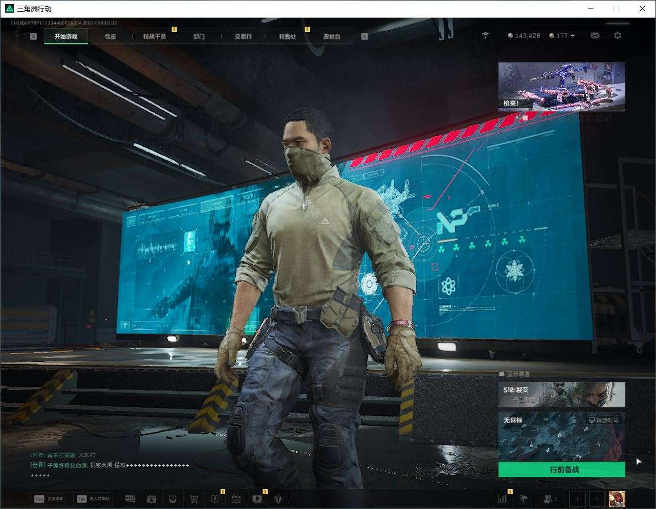Open the 仓库 tab
This screenshot has width=656, height=509.
click(110, 36)
